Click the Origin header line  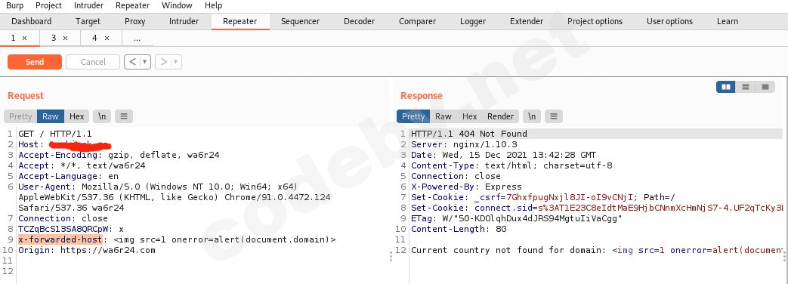87,250
